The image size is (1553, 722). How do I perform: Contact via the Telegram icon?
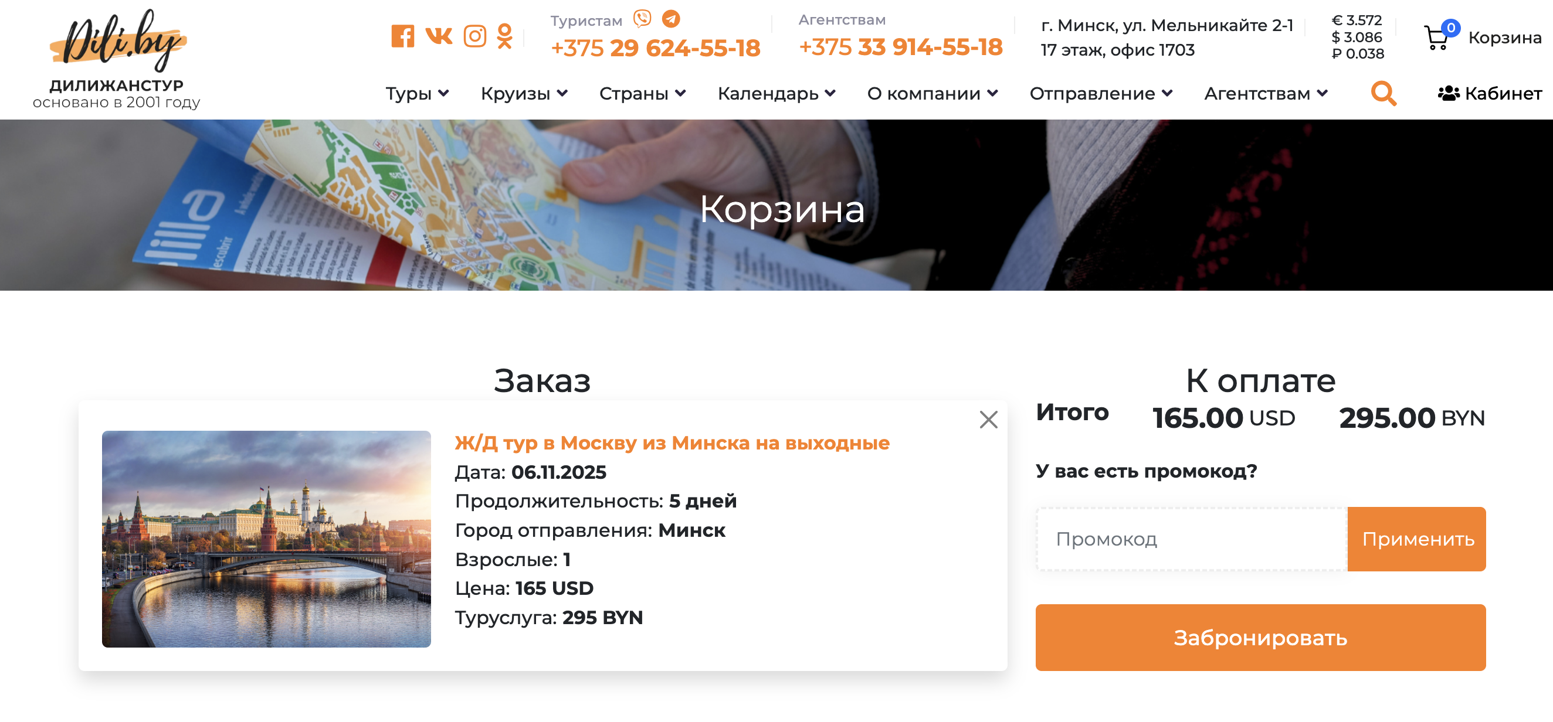pyautogui.click(x=671, y=20)
